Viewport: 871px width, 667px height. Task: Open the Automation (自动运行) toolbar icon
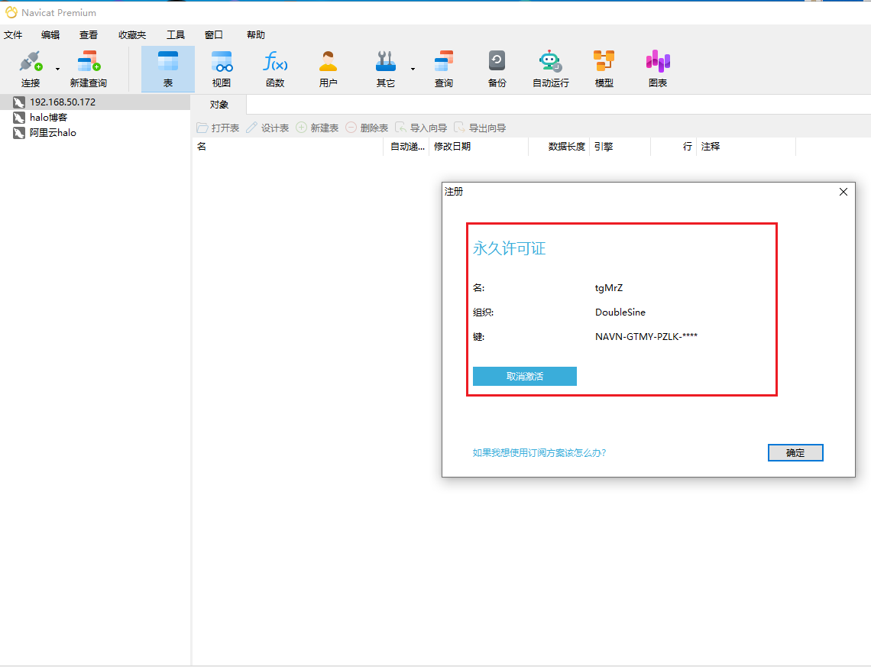[x=550, y=69]
